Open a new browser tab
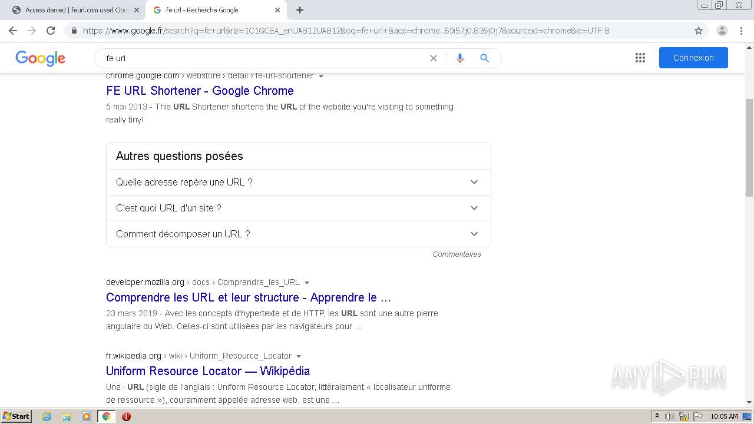754x424 pixels. point(300,10)
